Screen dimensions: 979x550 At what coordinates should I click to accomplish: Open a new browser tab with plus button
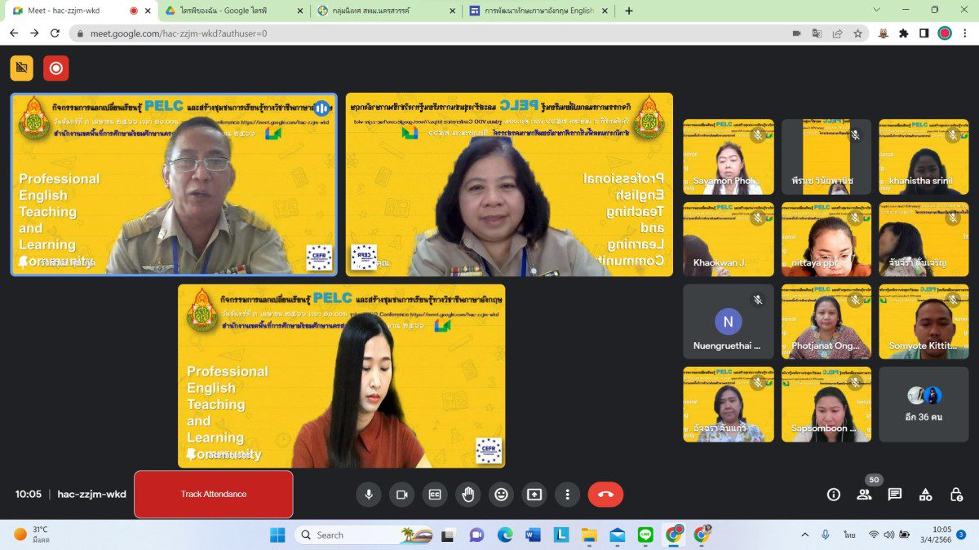(x=628, y=11)
